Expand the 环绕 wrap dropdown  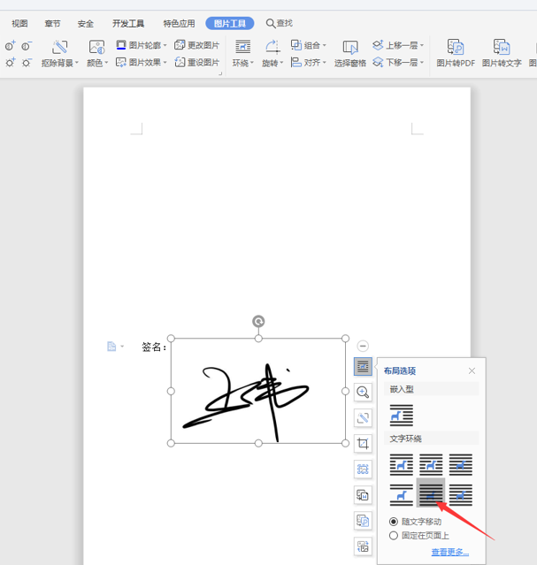click(242, 63)
